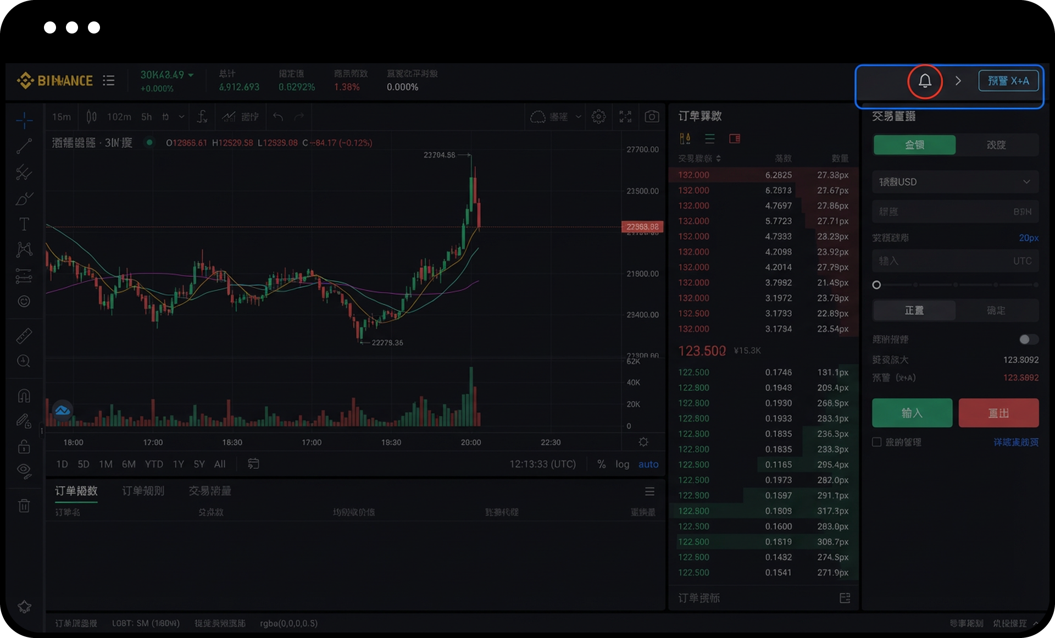
Task: Open chart settings gear icon
Action: [598, 116]
